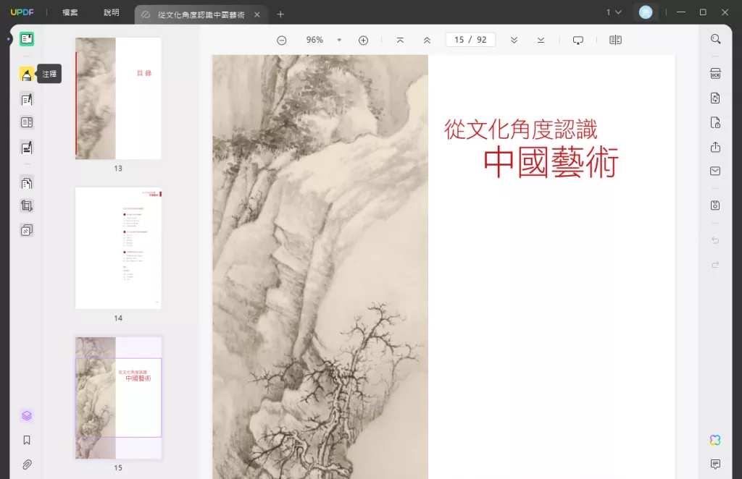Open the Attachments paperclip panel
This screenshot has height=479, width=742.
(x=27, y=465)
